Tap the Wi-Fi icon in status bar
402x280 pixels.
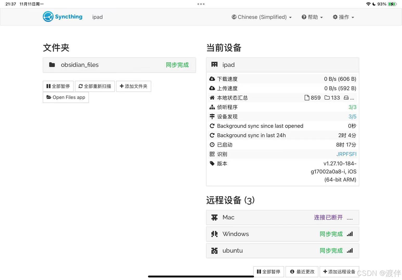pos(368,4)
